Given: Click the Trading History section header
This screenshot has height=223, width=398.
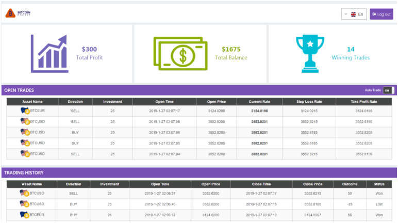Looking at the screenshot, I should [24, 173].
